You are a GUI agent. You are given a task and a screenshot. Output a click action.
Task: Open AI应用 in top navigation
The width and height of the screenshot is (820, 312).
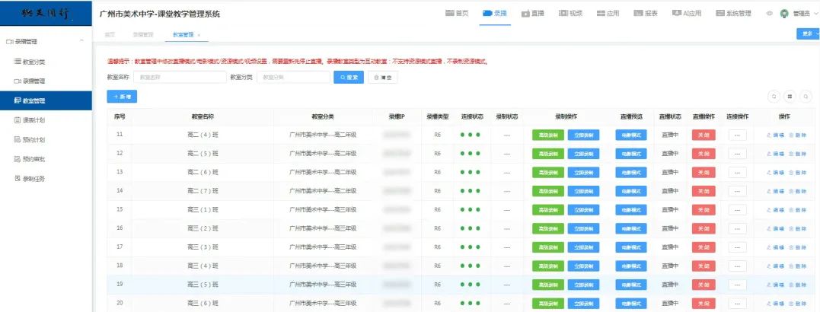(x=687, y=14)
